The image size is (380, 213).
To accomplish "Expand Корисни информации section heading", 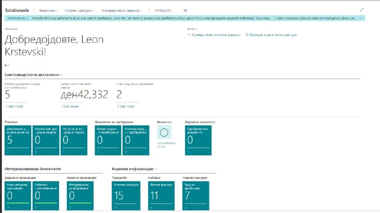I will (x=134, y=169).
